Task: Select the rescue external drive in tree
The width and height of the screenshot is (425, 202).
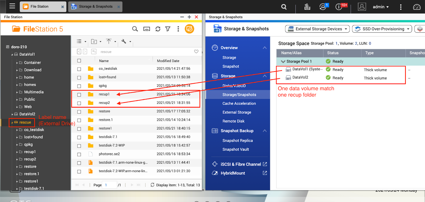Action: pyautogui.click(x=25, y=122)
